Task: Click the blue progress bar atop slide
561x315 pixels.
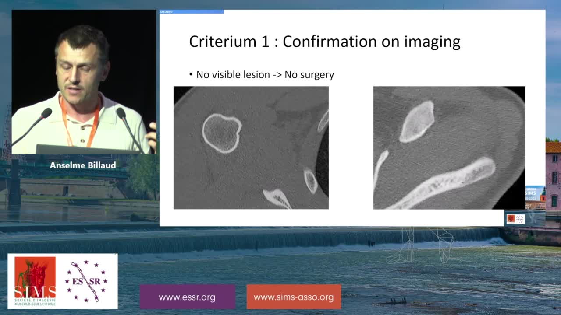Action: pyautogui.click(x=192, y=12)
